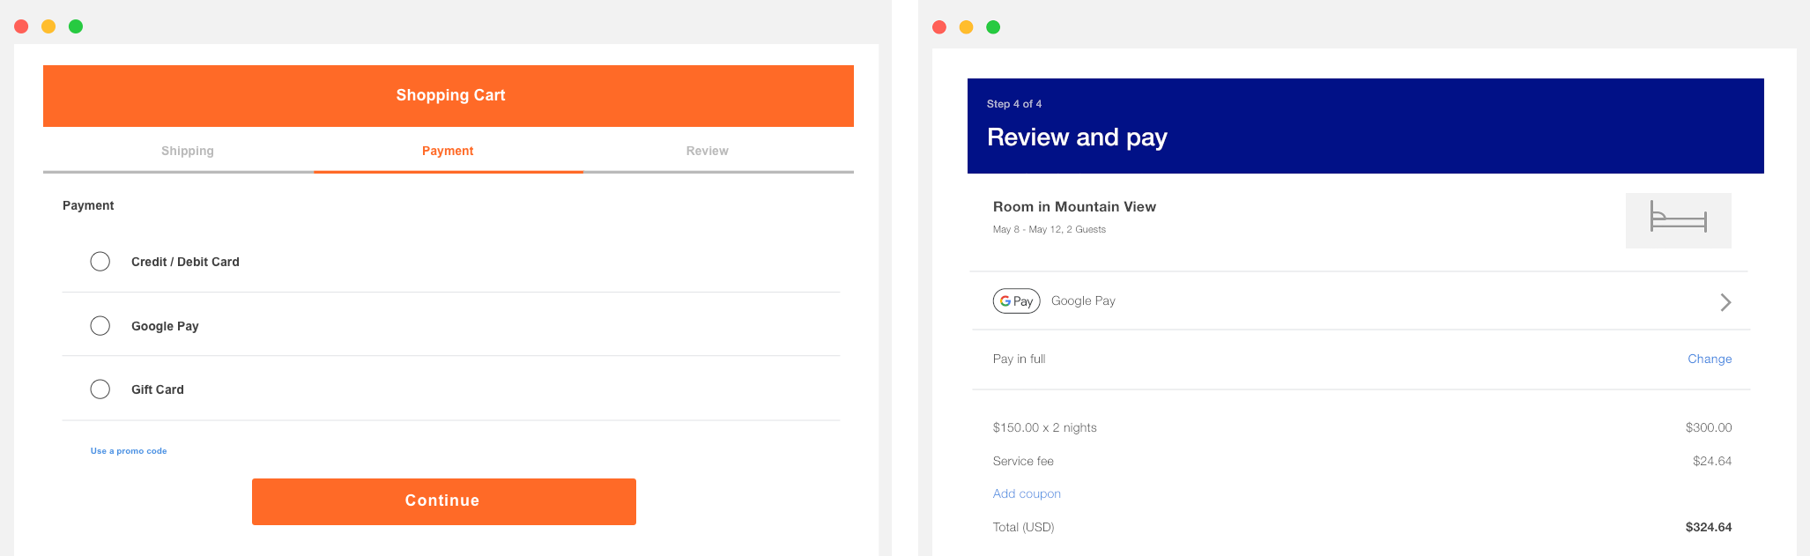The width and height of the screenshot is (1810, 556).
Task: Click Change next to Pay in full
Action: pyautogui.click(x=1710, y=359)
